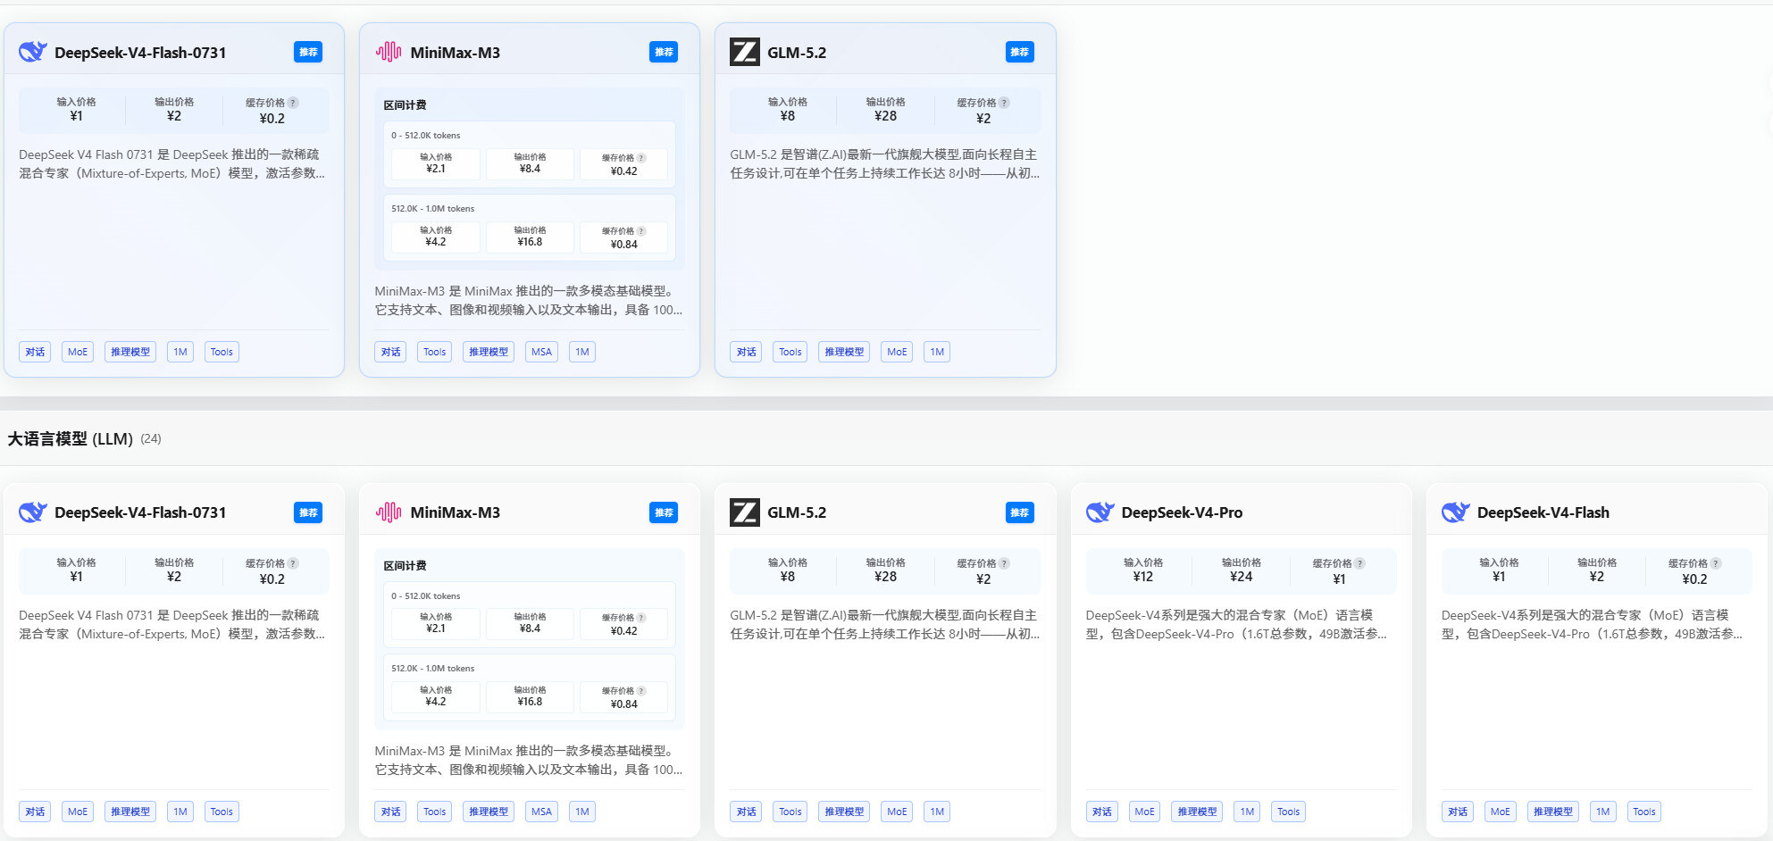1773x841 pixels.
Task: Open the top-row MiniMax-M3 model title
Action: (456, 53)
